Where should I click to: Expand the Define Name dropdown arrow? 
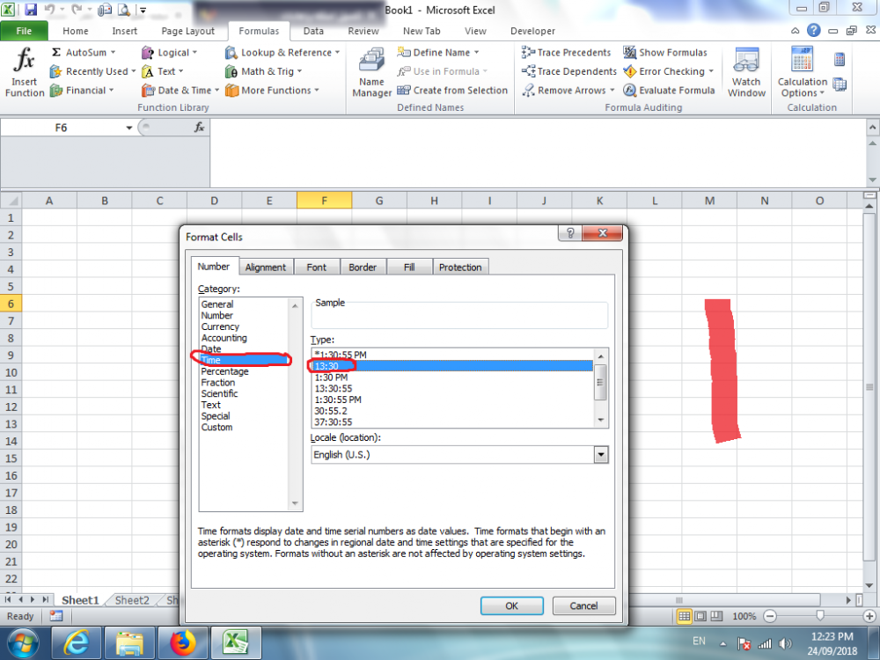point(476,52)
